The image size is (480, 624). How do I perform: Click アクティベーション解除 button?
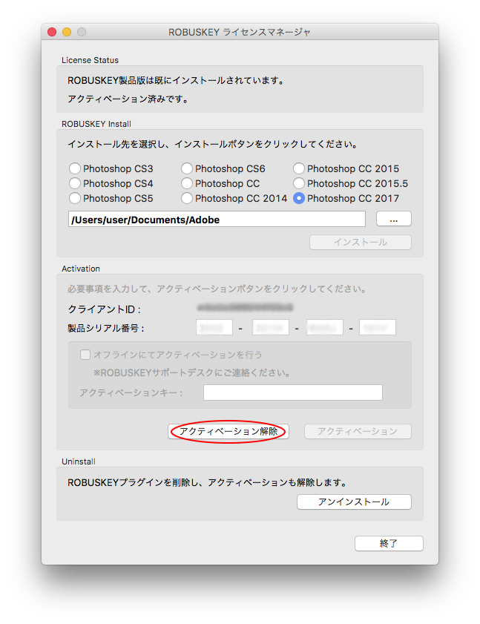point(229,431)
